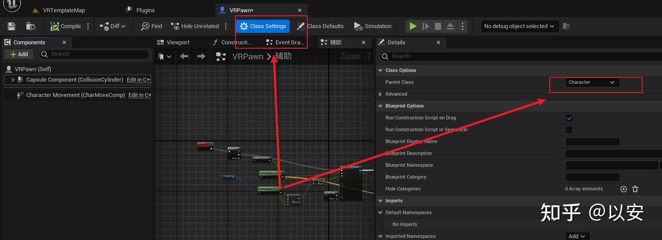
Task: Delete all Hide Categories array elements
Action: [x=635, y=189]
